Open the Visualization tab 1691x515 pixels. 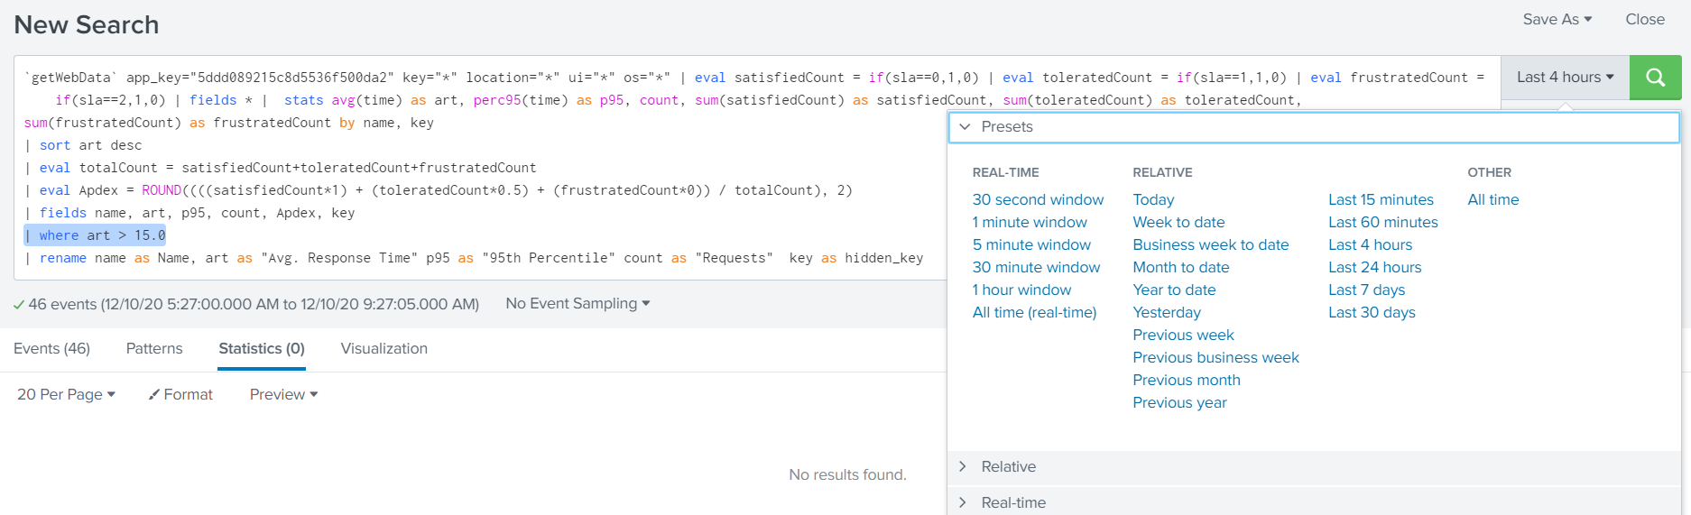[x=383, y=349]
